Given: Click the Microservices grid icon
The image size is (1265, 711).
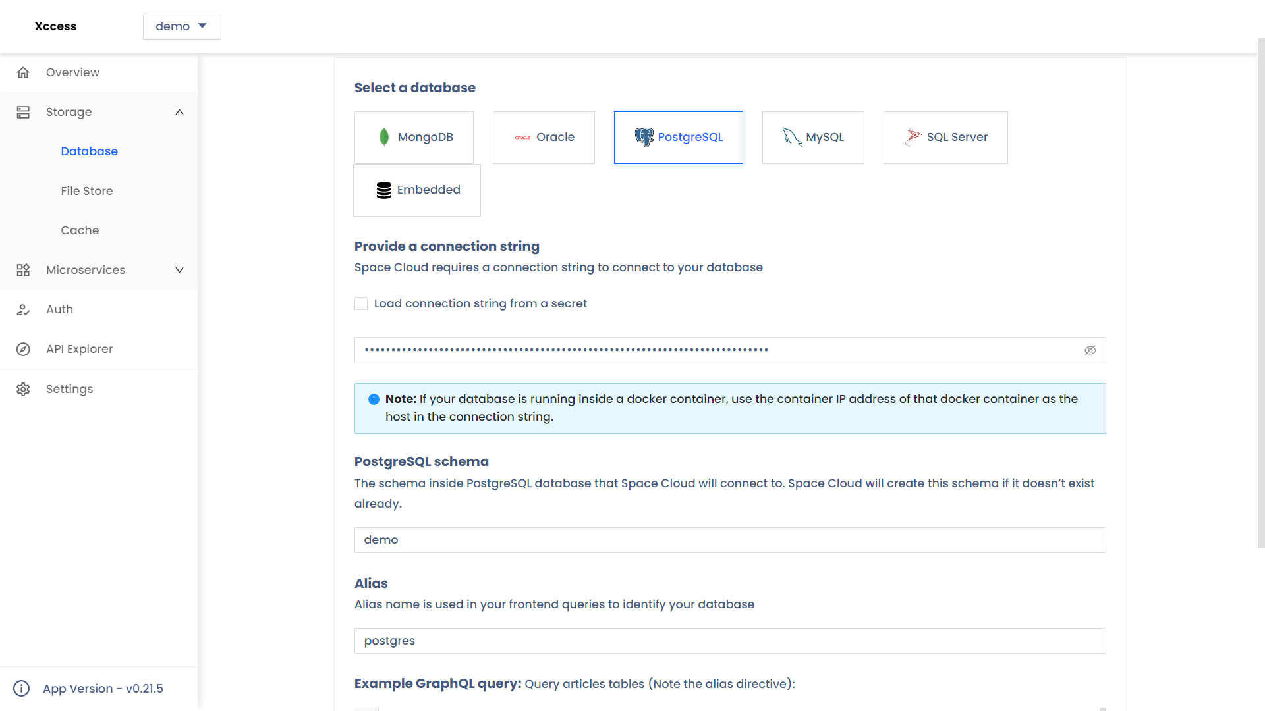Looking at the screenshot, I should click(x=23, y=270).
